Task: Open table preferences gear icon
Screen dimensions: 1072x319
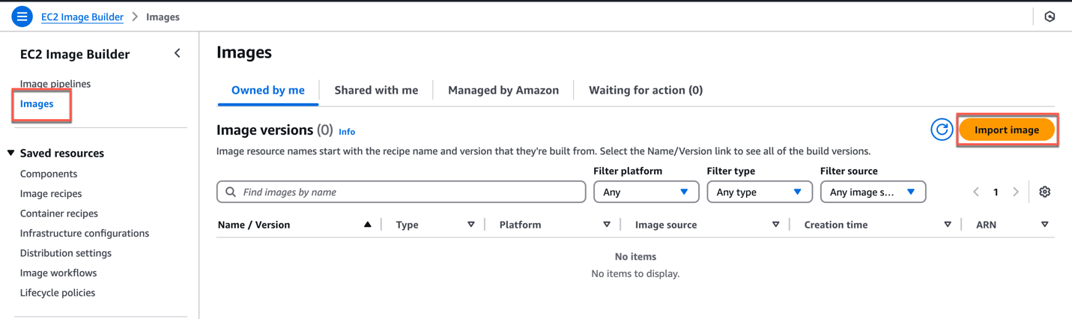Action: (x=1045, y=192)
